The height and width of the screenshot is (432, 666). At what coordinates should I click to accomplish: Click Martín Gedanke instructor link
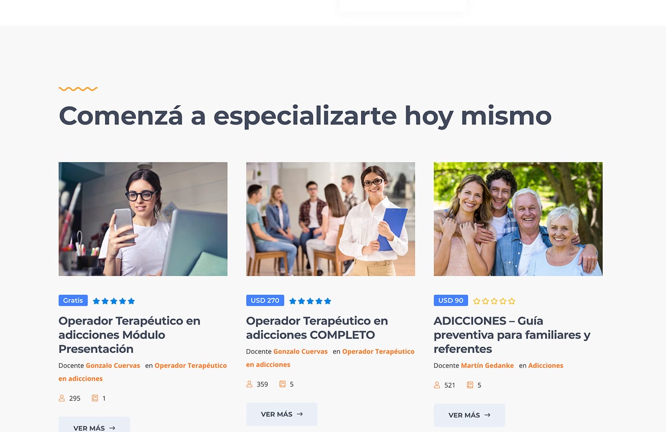tap(487, 366)
